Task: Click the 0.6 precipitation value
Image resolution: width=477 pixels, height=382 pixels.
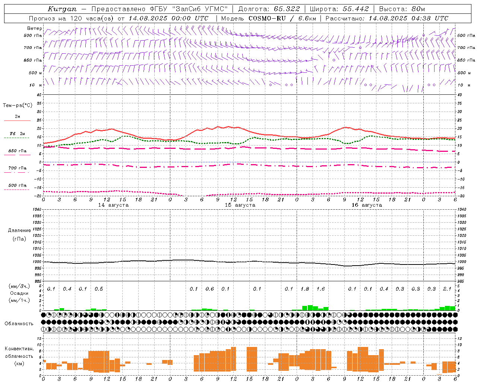Action: click(x=210, y=289)
